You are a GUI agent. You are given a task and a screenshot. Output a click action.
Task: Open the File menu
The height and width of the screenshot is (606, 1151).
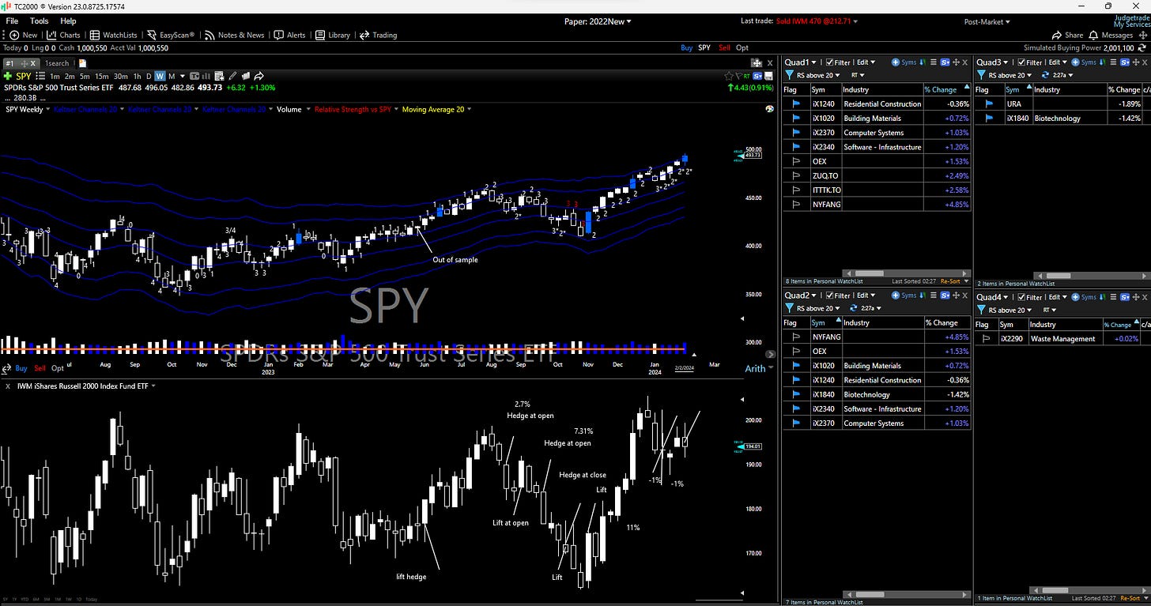coord(12,21)
